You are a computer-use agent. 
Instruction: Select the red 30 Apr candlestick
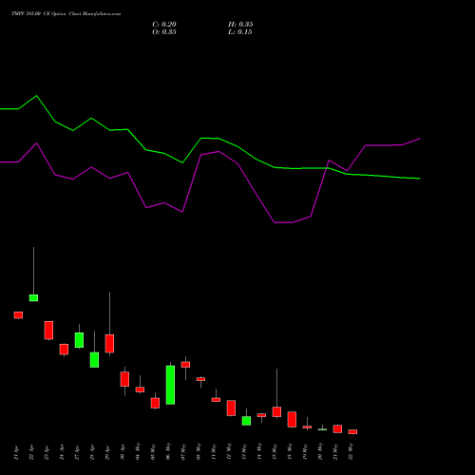tap(124, 379)
